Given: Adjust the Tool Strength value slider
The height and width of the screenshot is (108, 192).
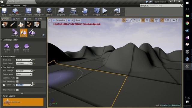Looking at the screenshot, I should 24,71.
